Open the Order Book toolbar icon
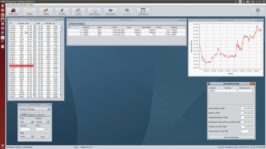Screen dimensions: 266x149 pyautogui.click(x=13, y=11)
